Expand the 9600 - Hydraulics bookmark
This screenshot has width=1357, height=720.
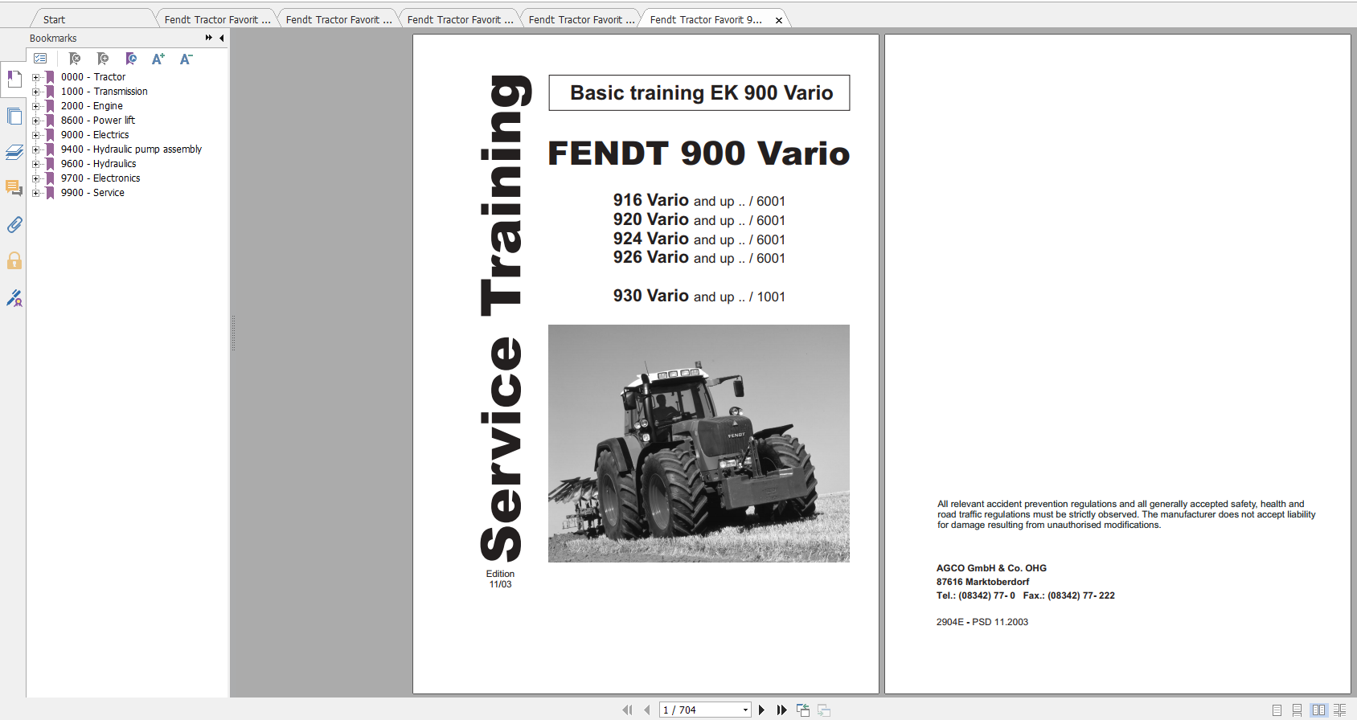35,165
